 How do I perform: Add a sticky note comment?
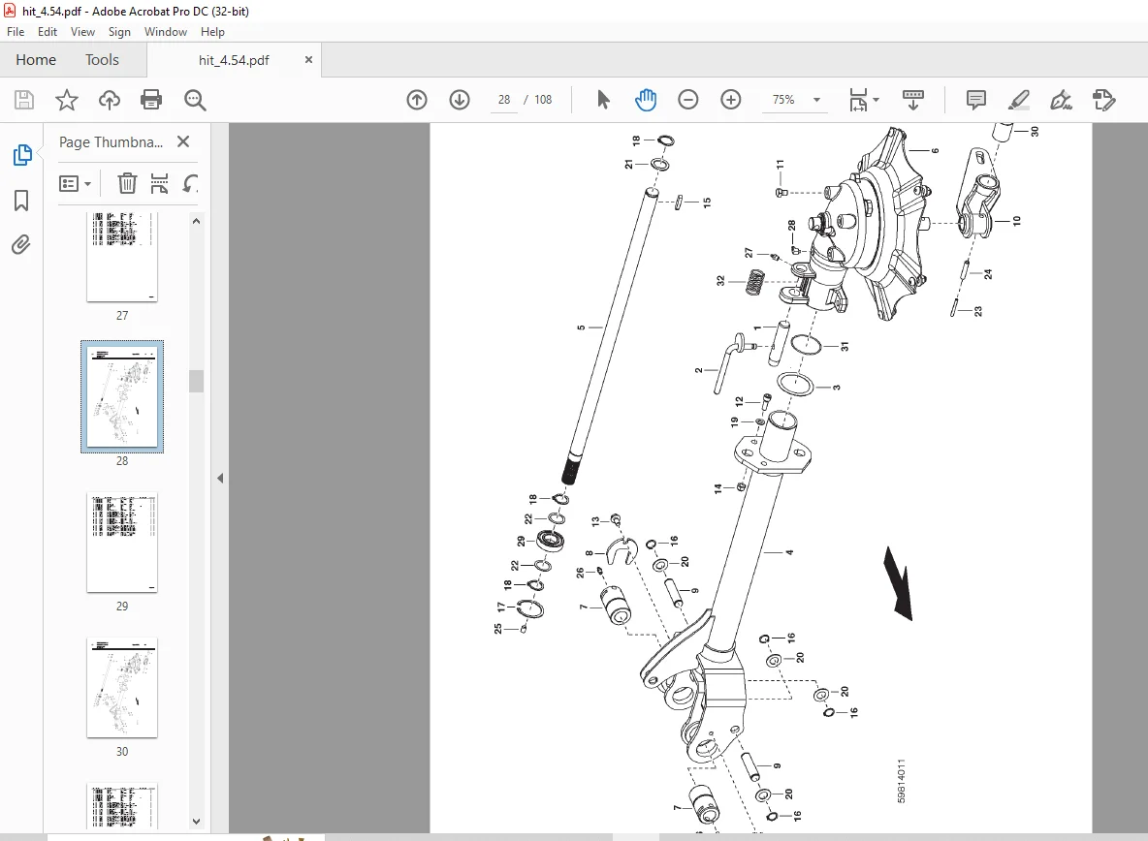(x=976, y=100)
